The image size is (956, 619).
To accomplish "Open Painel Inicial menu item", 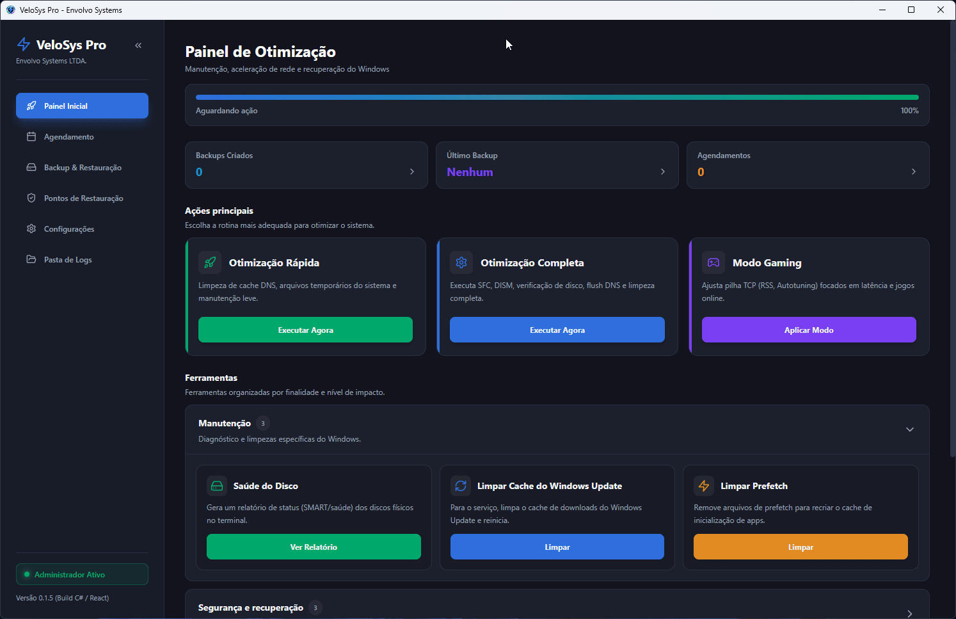I will tap(82, 106).
